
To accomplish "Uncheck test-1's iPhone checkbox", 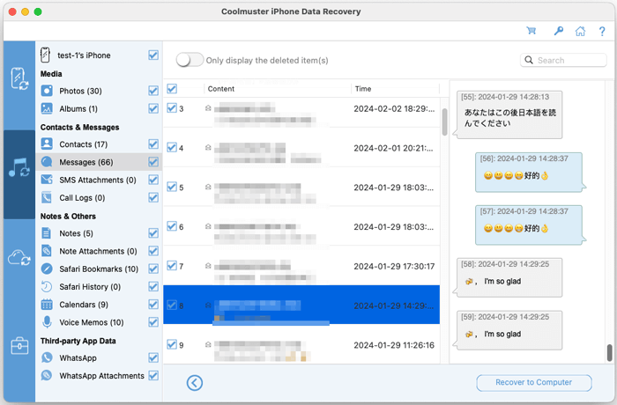I will click(153, 55).
